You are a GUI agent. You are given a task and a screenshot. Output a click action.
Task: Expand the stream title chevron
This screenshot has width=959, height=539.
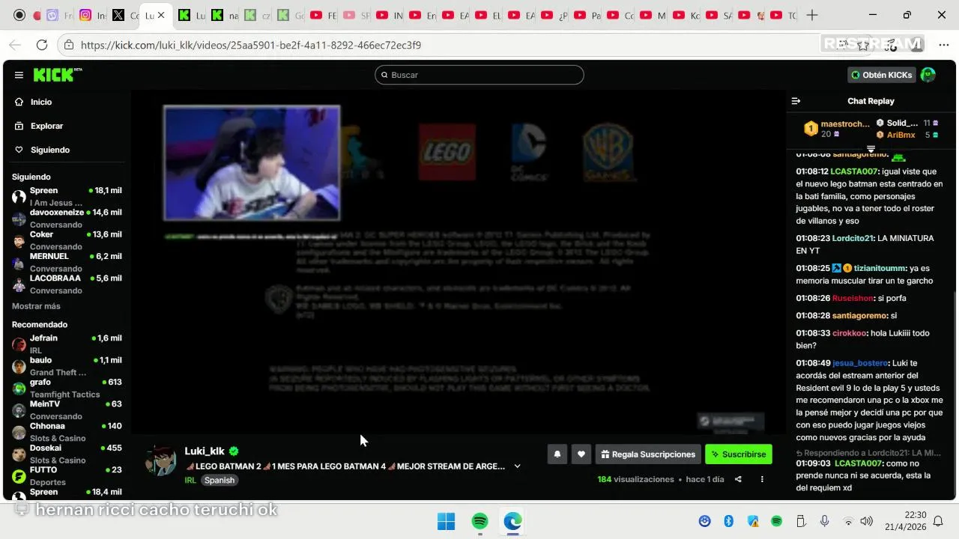517,466
